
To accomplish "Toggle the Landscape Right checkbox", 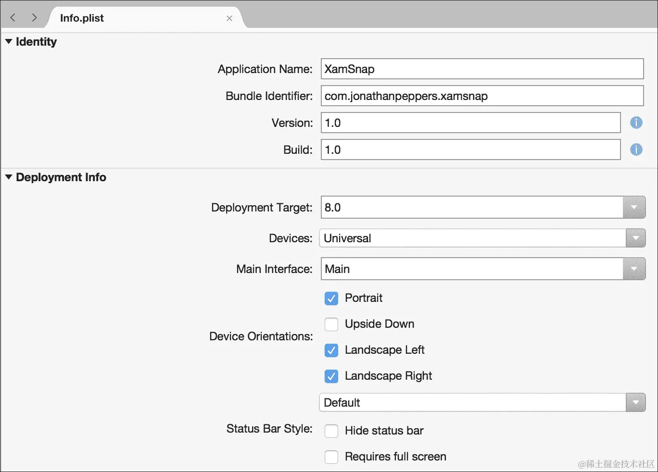I will (331, 376).
